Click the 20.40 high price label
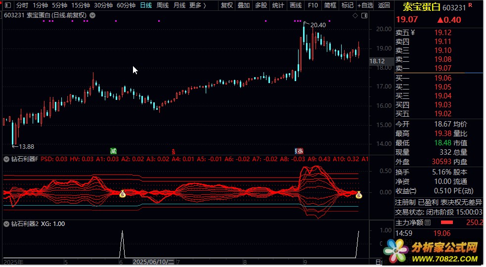The image size is (486, 267). tap(318, 25)
